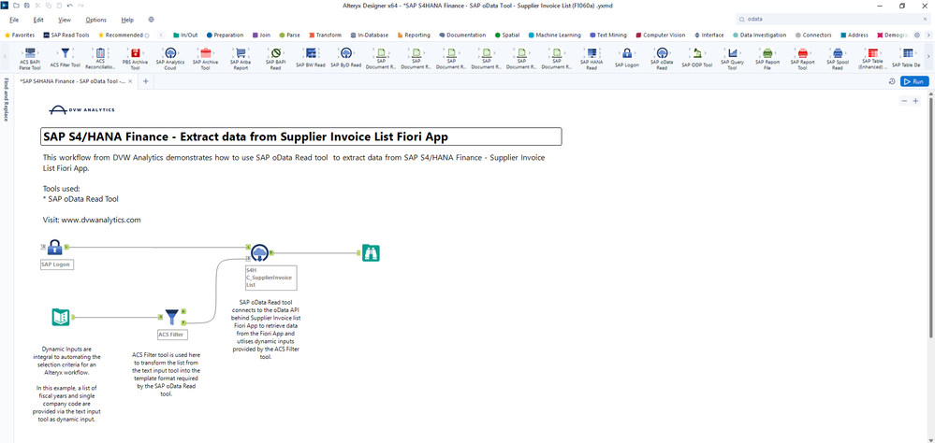Open the Computer Vision tool category
Screen dimensions: 935x443
[x=660, y=36]
